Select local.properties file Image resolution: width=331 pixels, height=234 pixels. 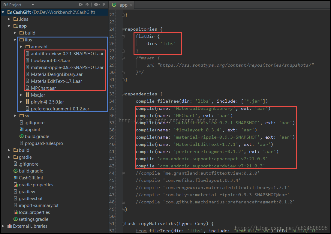pos(35,212)
